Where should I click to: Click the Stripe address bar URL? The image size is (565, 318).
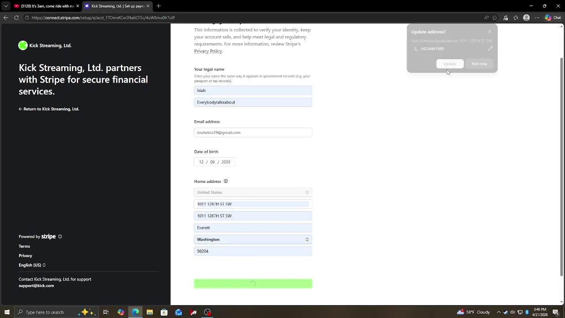(x=103, y=18)
